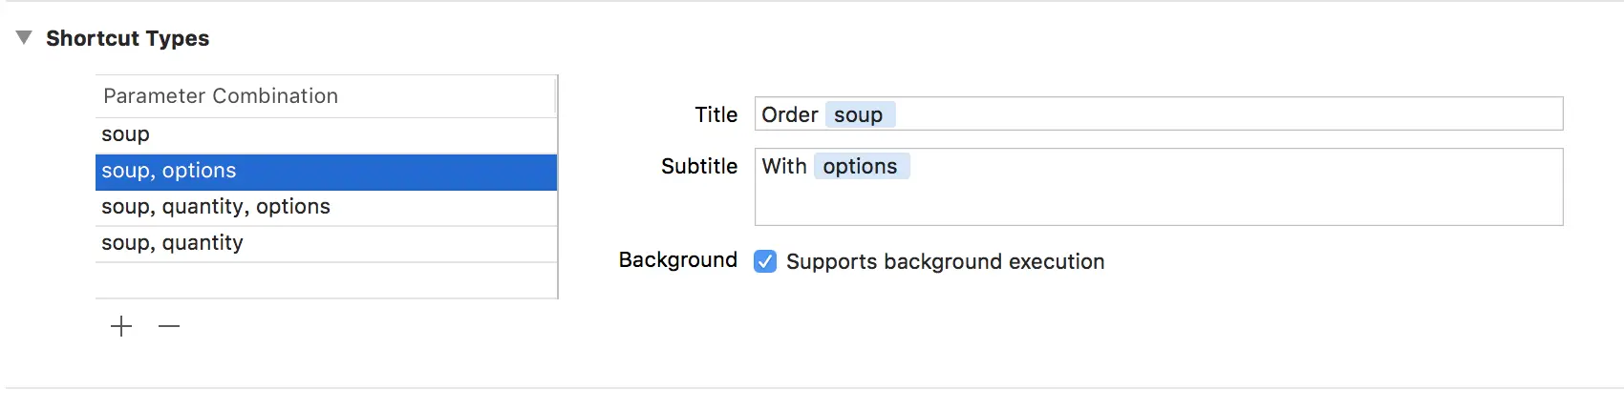Image resolution: width=1624 pixels, height=410 pixels.
Task: Click the empty row below "soup, quantity"
Action: click(x=325, y=280)
